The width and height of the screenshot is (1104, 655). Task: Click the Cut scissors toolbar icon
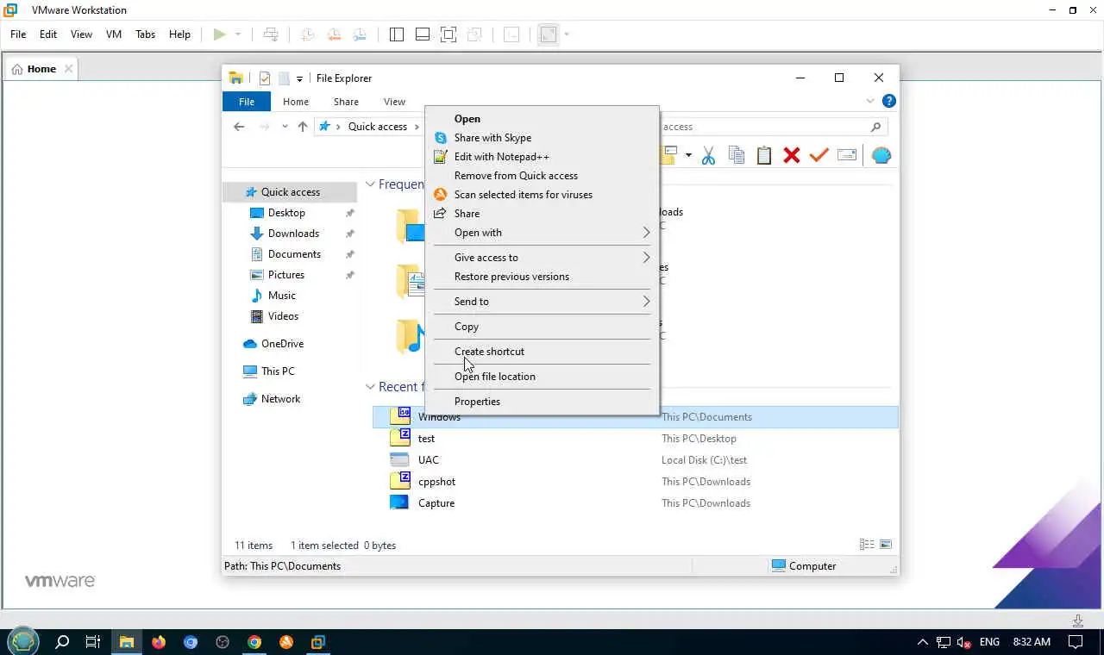coord(708,156)
